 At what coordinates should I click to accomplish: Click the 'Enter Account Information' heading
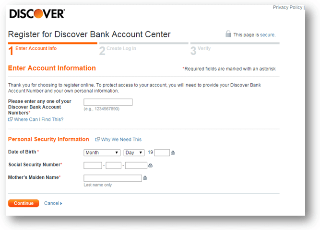[x=52, y=68]
